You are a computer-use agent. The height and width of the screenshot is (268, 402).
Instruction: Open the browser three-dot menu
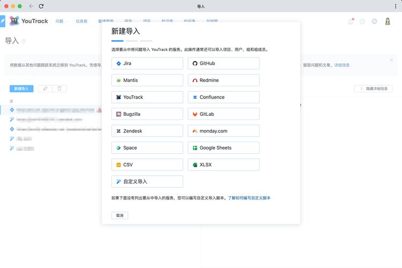click(396, 6)
